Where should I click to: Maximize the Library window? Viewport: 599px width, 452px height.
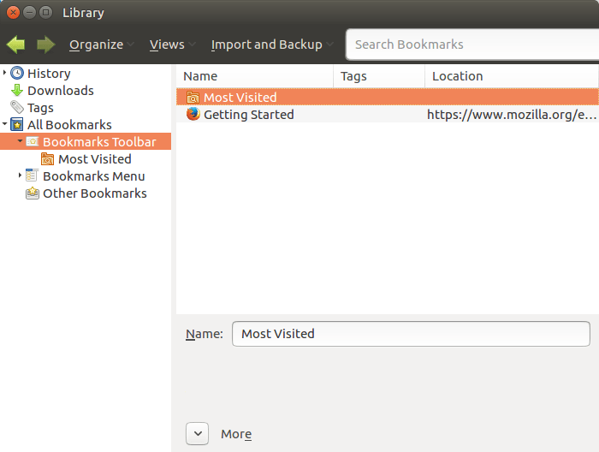[46, 13]
